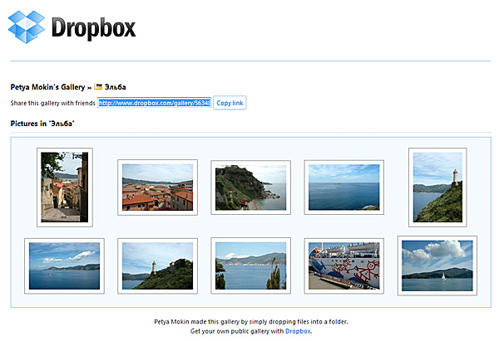Click "Share this gallery with friends" label
The image size is (499, 341).
52,103
